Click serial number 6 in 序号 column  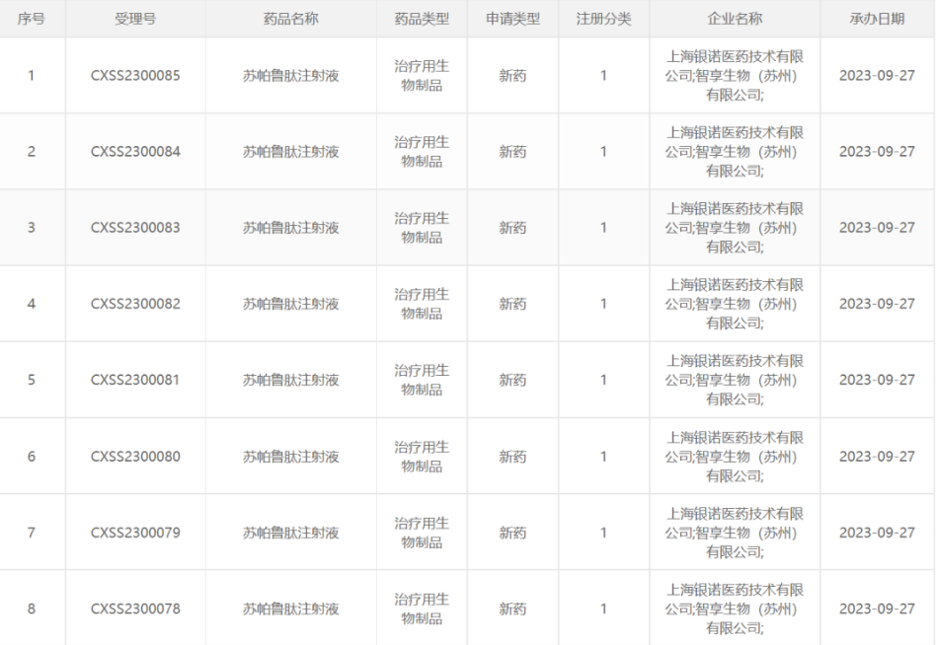[x=31, y=457]
